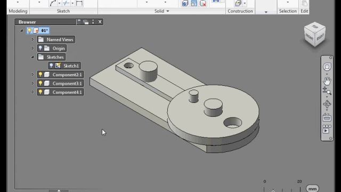Select the sketch dimension tool icon

coord(79,3)
